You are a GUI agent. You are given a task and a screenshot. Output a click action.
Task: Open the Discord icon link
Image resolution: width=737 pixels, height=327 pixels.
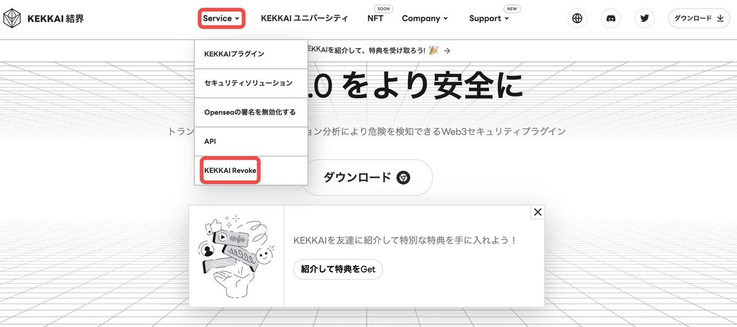pyautogui.click(x=610, y=18)
